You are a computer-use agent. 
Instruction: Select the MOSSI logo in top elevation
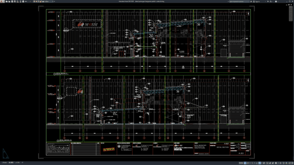point(88,24)
